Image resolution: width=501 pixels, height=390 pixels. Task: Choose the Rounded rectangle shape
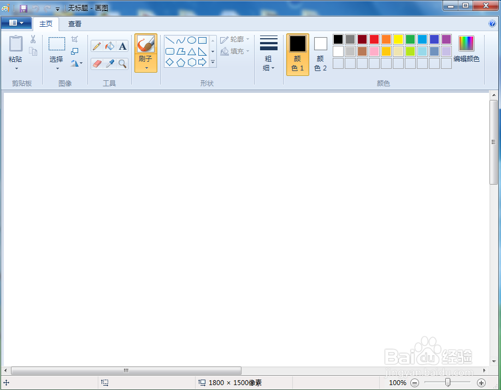(x=170, y=51)
